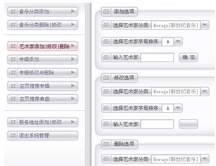Image resolution: width=216 pixels, height=166 pixels.
Task: Open 主页推荐单曲 menu item
Action: tap(43, 99)
